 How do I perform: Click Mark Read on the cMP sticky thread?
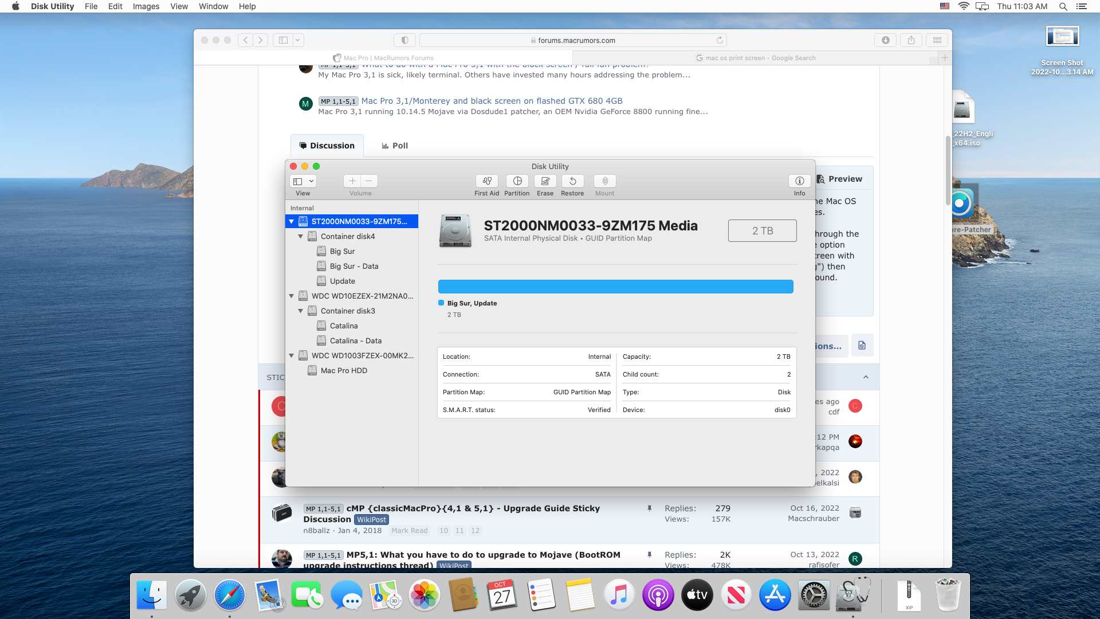coord(409,531)
